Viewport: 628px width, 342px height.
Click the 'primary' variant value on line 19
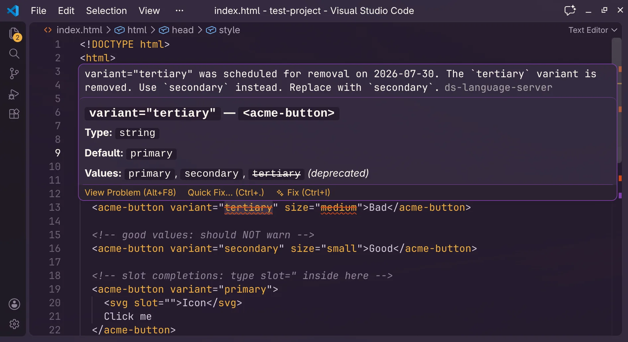point(245,289)
